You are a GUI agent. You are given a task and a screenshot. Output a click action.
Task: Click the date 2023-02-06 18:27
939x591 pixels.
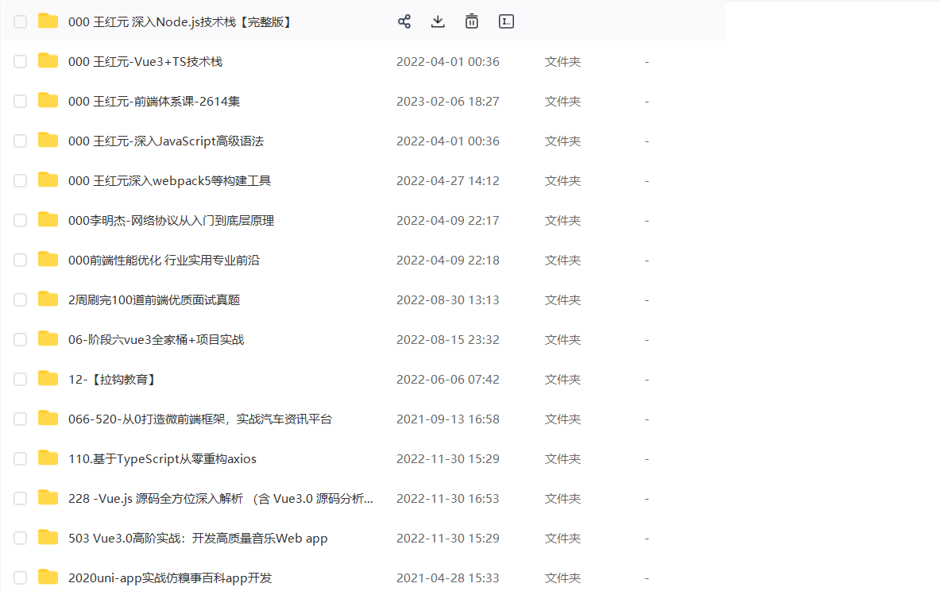coord(448,101)
